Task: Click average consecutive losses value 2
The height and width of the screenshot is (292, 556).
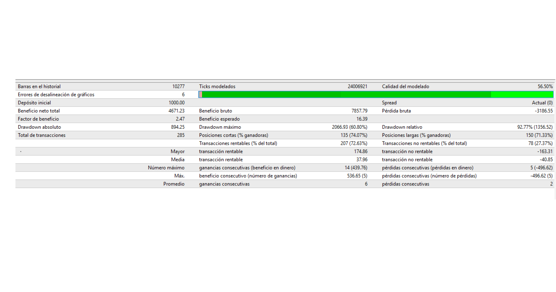Action: [x=552, y=184]
